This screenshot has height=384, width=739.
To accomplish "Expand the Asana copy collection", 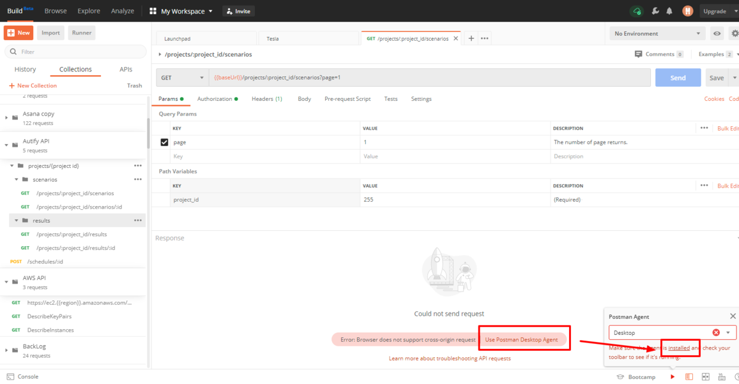I will [7, 118].
